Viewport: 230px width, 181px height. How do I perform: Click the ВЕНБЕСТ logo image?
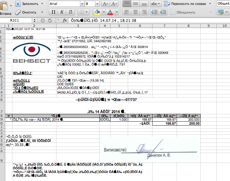point(32,53)
